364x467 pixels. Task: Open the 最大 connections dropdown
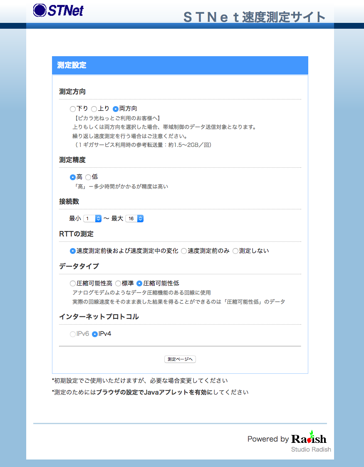pos(134,219)
